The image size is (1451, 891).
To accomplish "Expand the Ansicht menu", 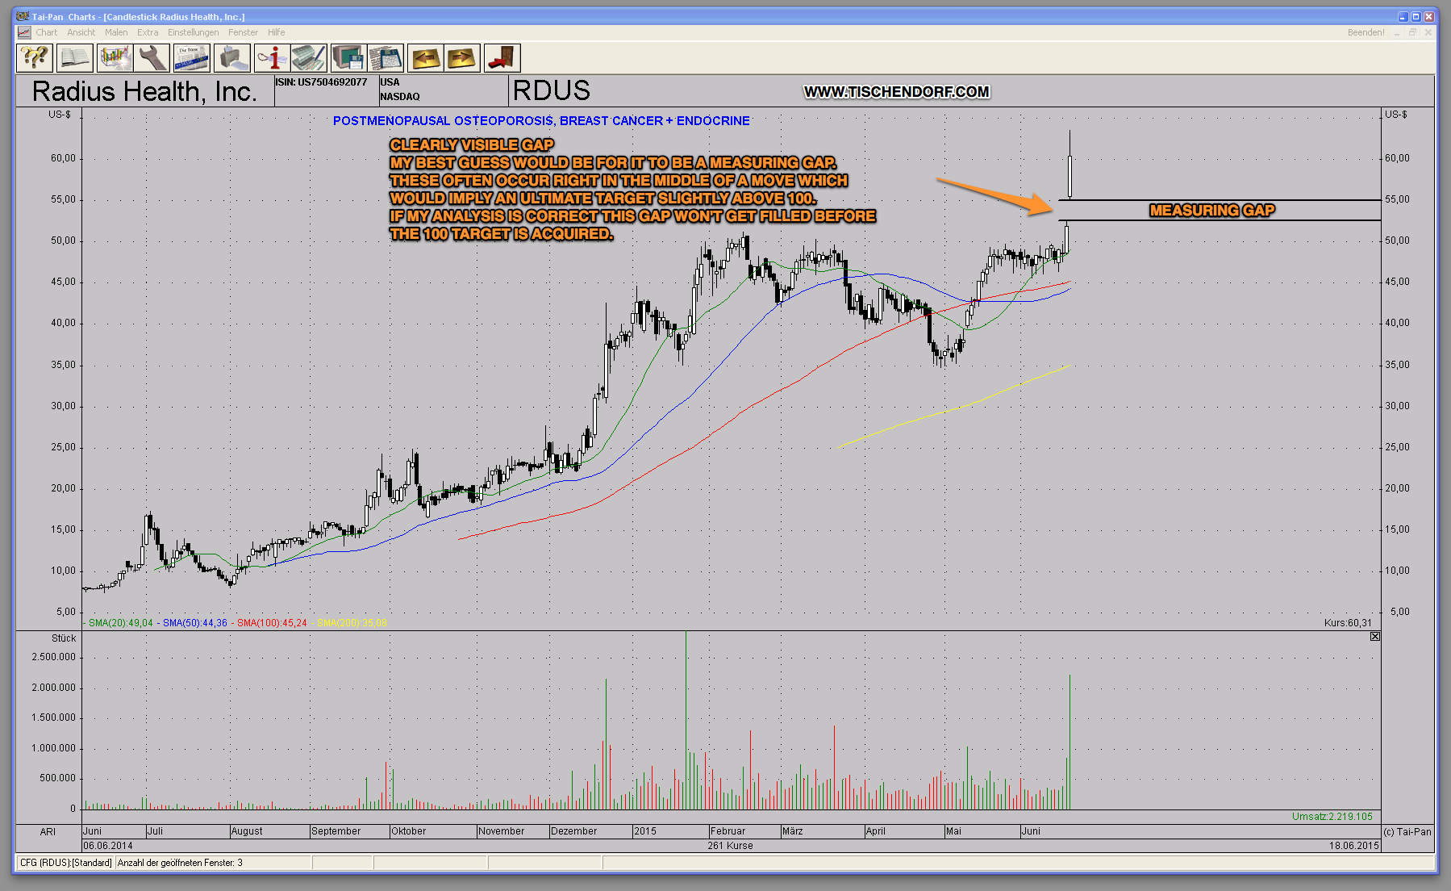I will [x=81, y=32].
